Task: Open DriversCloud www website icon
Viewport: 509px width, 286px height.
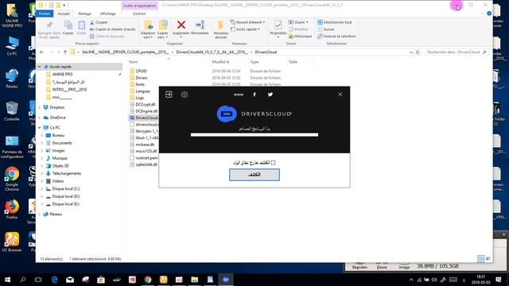Action: tap(239, 95)
